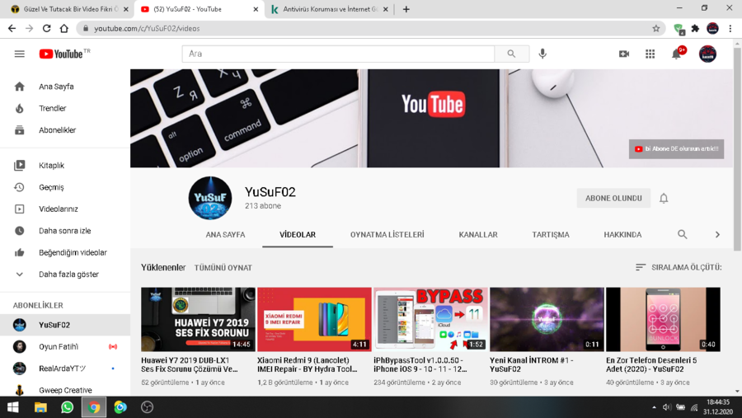Click the YuSuF02 channel avatar
Image resolution: width=742 pixels, height=418 pixels.
(210, 199)
